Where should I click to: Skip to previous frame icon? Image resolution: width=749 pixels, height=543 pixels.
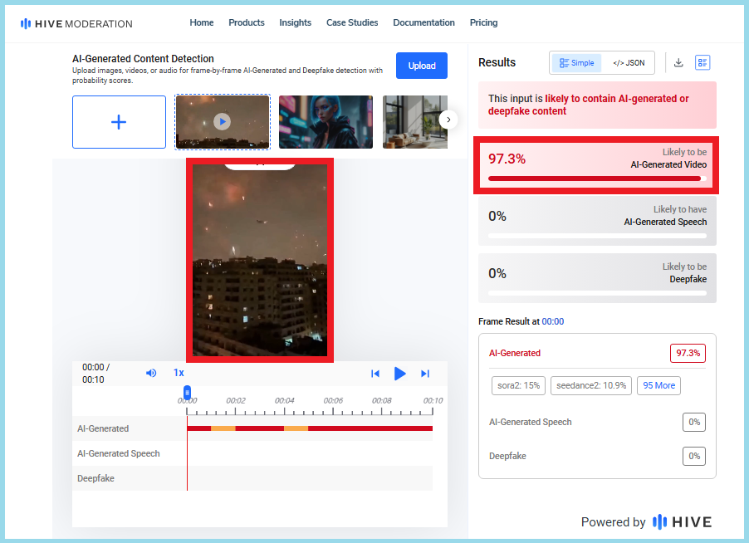click(x=374, y=374)
